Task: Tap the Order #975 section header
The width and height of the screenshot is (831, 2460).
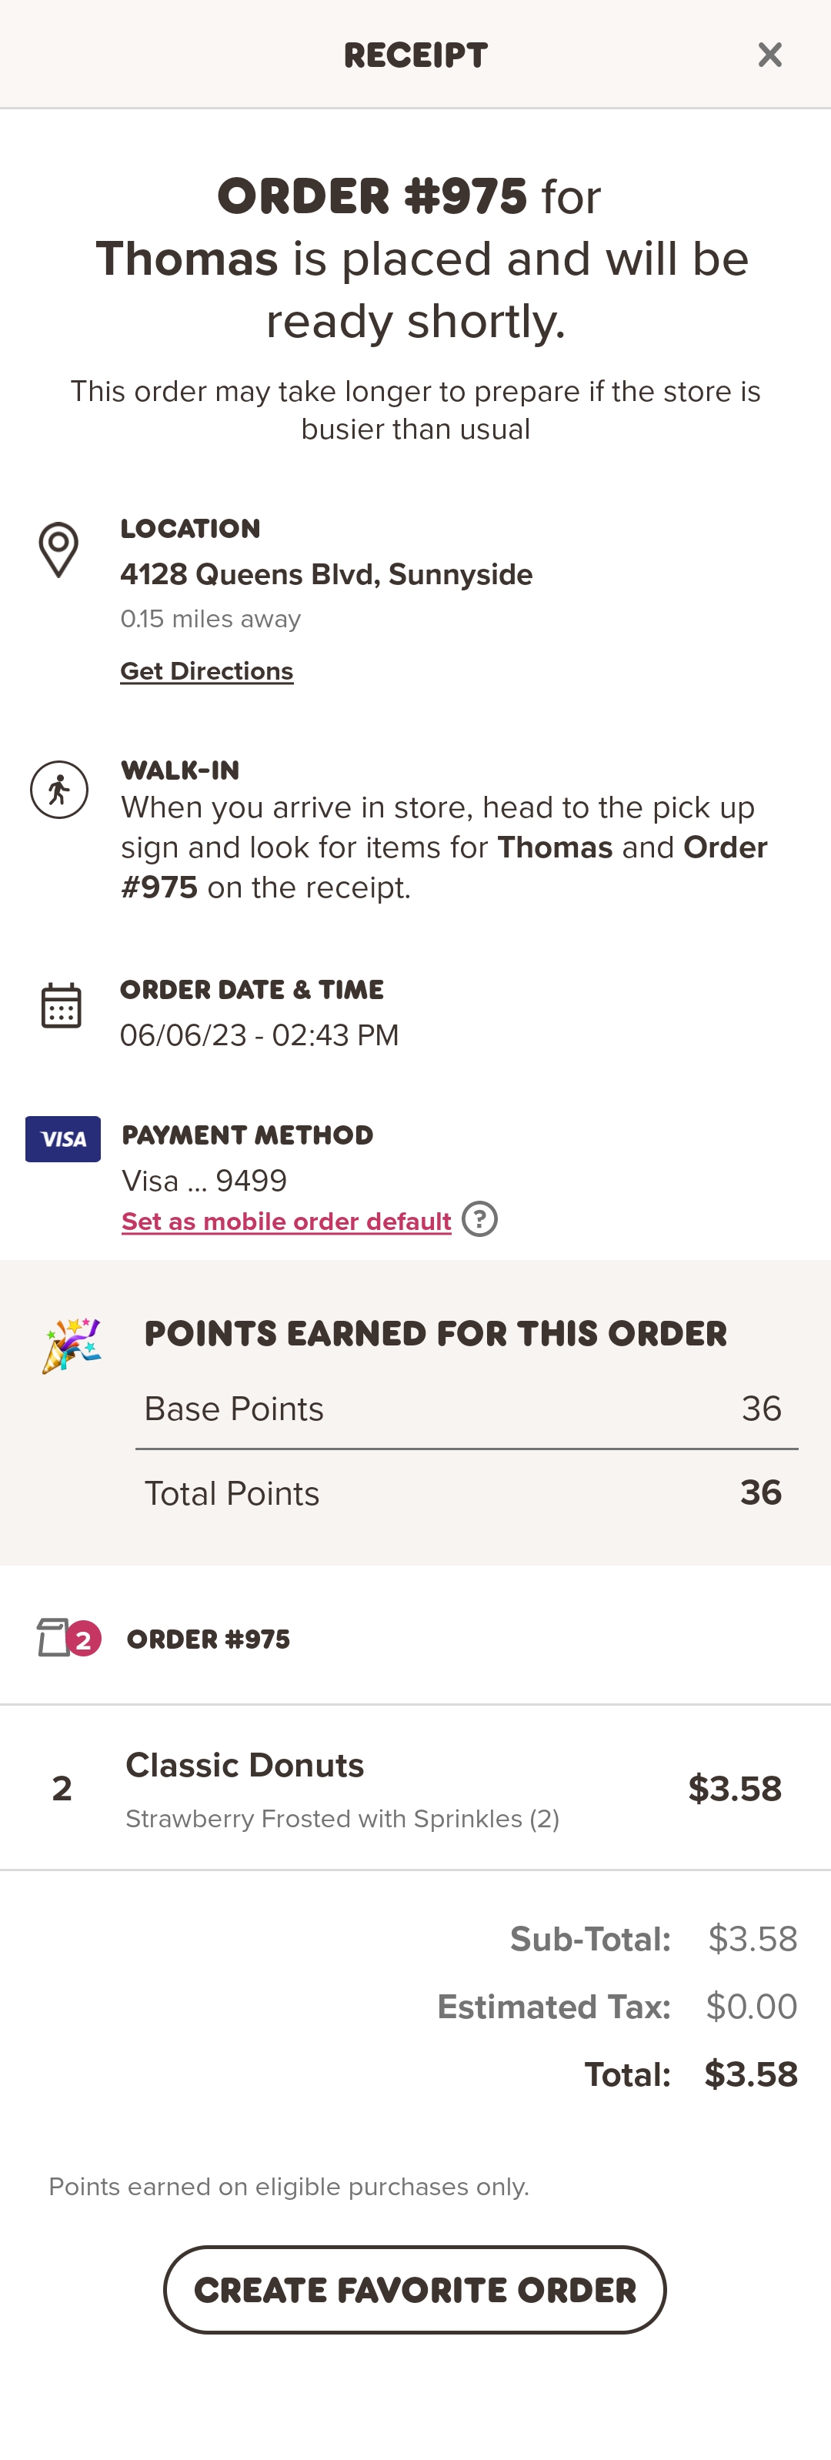Action: coord(209,1639)
